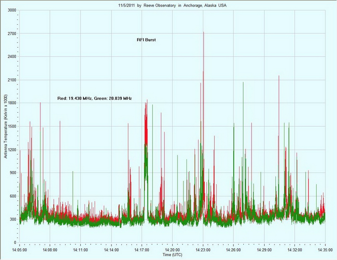Select the 14:32:00 time tick label
Screen dimensions: 337x260
(x=295, y=250)
